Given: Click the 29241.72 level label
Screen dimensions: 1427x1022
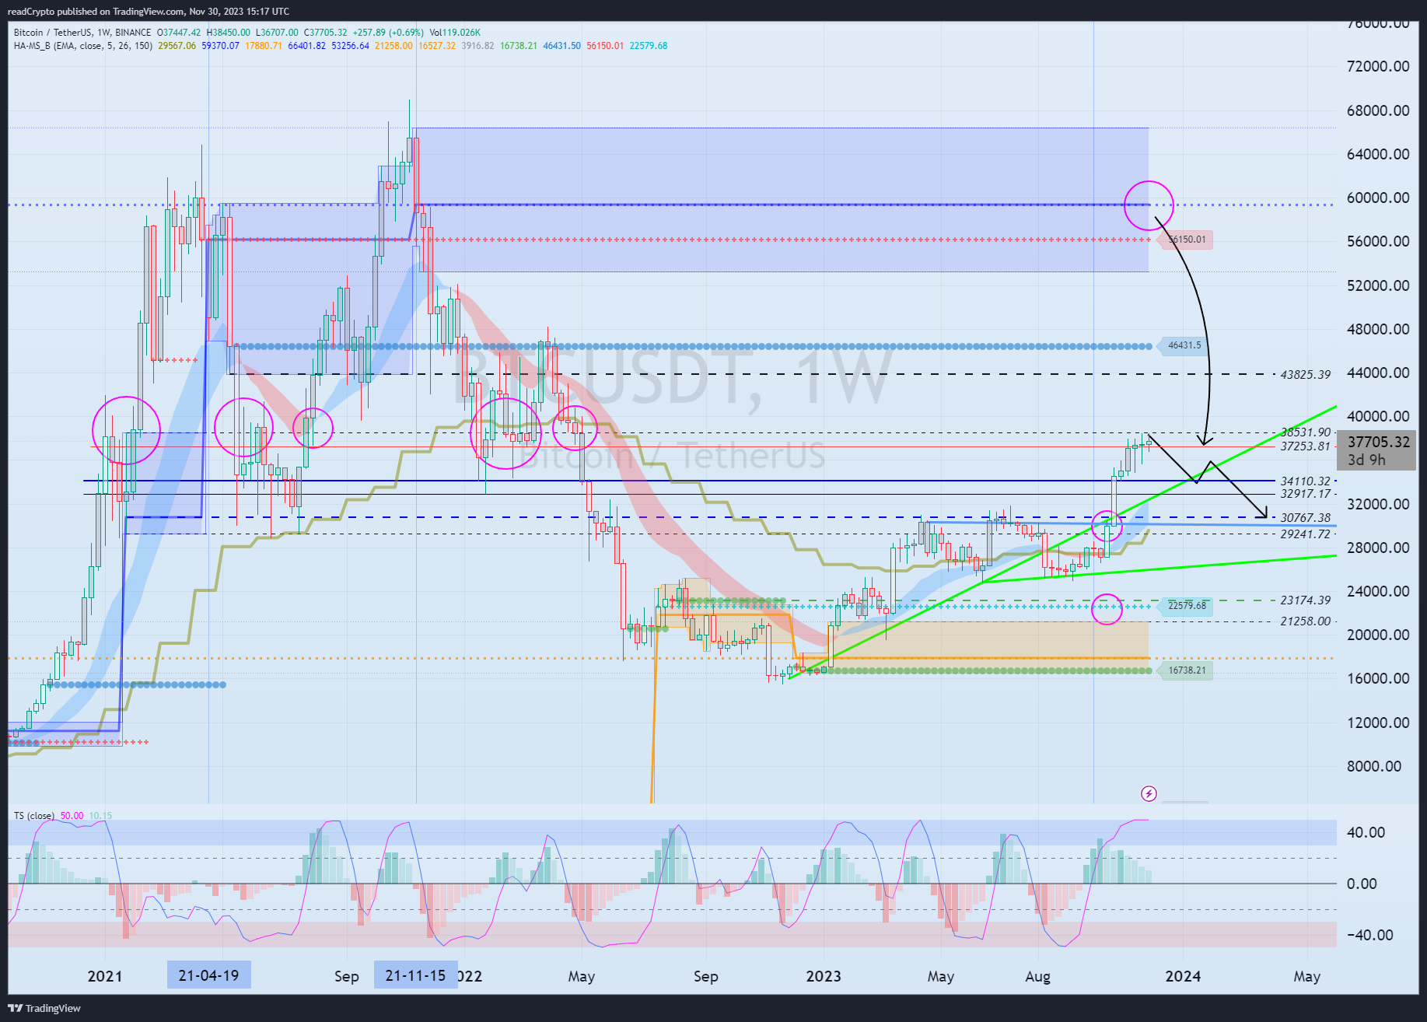Looking at the screenshot, I should click(x=1306, y=534).
